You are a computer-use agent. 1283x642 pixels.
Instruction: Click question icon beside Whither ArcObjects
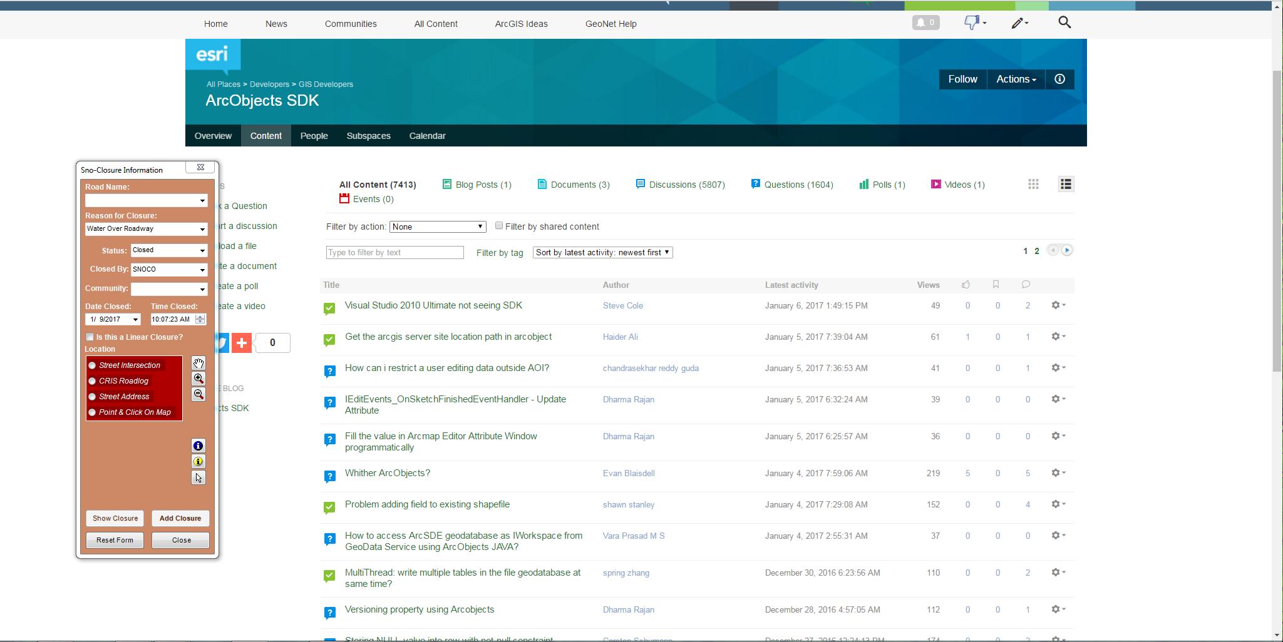click(x=329, y=476)
